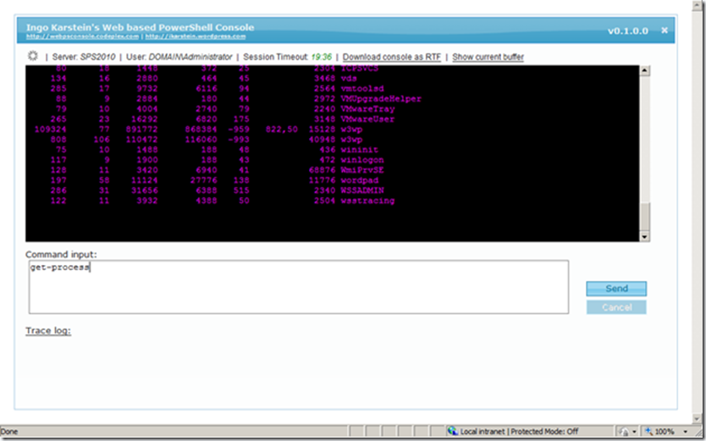
Task: Click the 822,50 CPU value
Action: [281, 130]
